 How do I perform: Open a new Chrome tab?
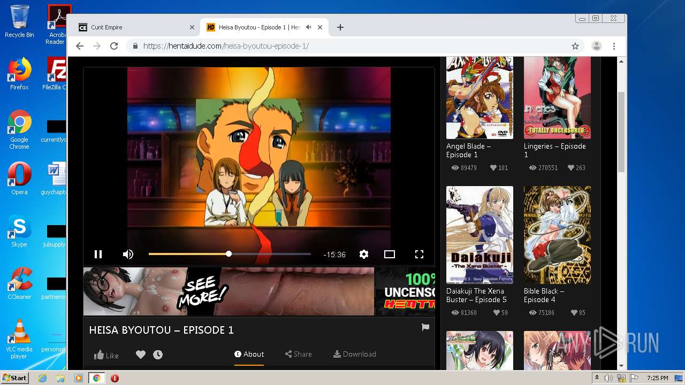pyautogui.click(x=340, y=27)
